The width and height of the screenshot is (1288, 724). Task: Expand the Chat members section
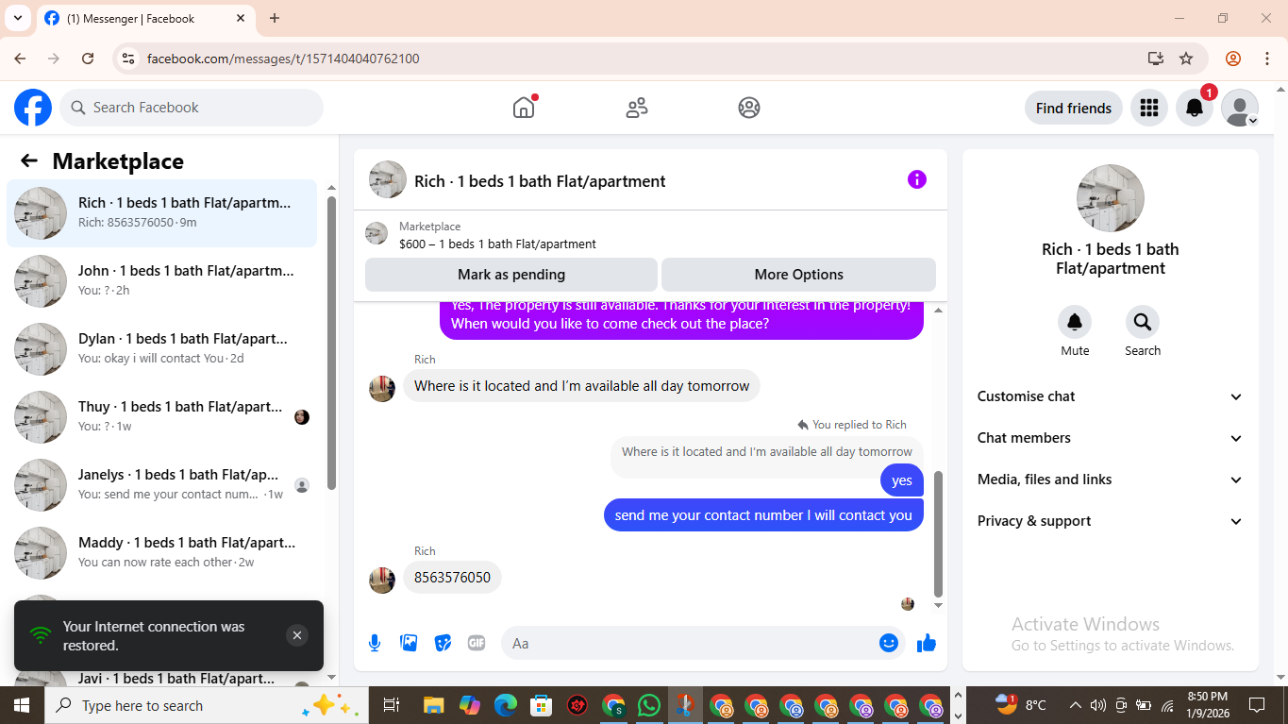(x=1111, y=438)
